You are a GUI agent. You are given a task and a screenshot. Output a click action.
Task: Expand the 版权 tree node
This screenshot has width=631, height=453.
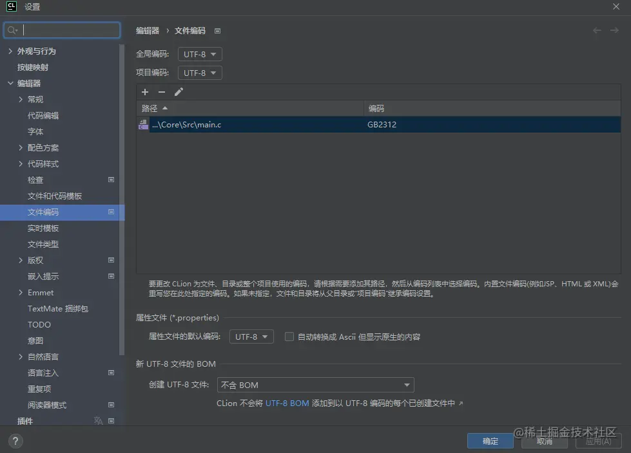[x=21, y=260]
